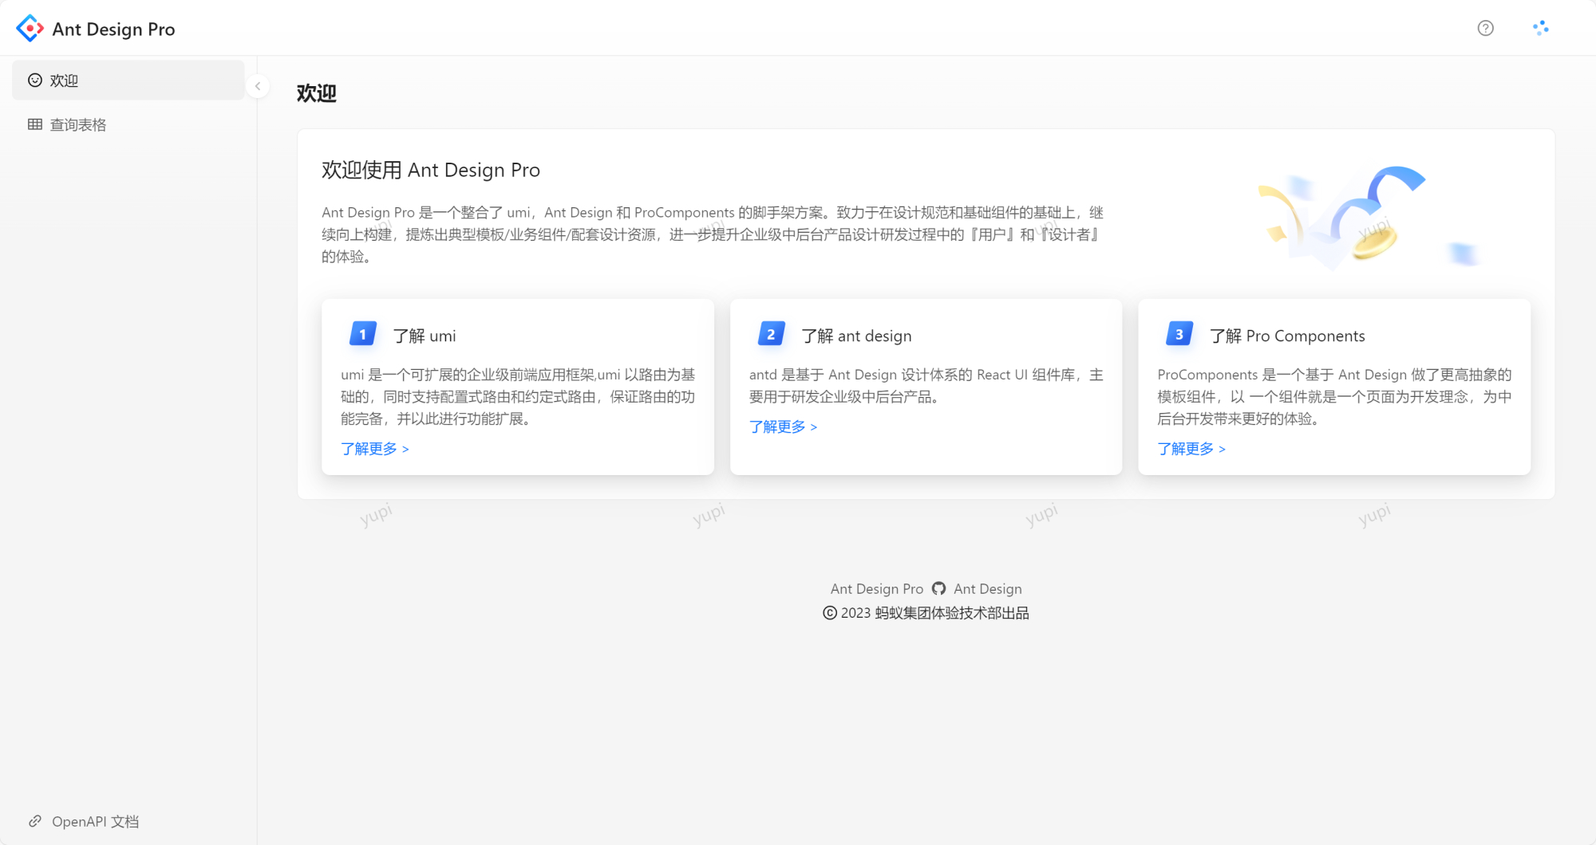Click the blue dots avatar icon
Viewport: 1596px width, 845px height.
[x=1540, y=29]
